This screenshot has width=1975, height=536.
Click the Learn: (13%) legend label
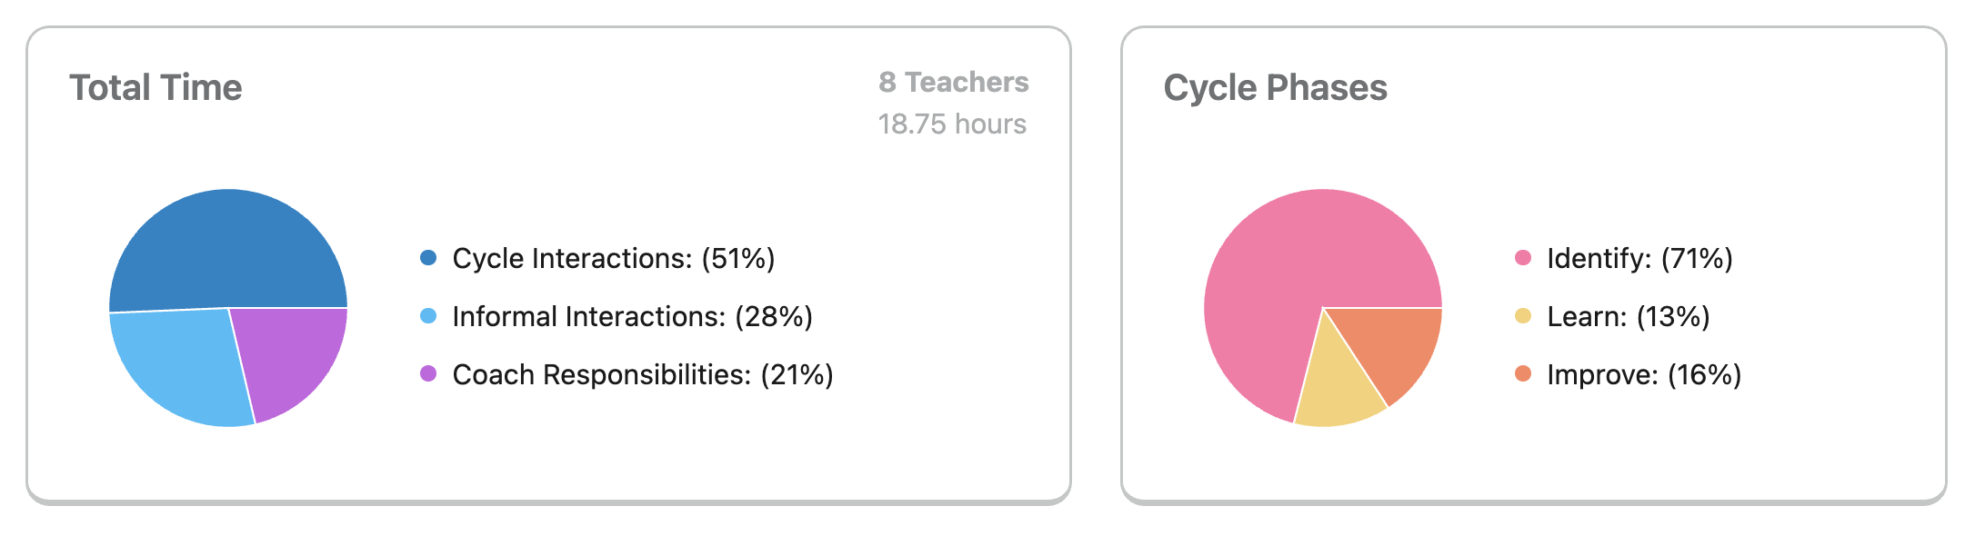tap(1629, 317)
